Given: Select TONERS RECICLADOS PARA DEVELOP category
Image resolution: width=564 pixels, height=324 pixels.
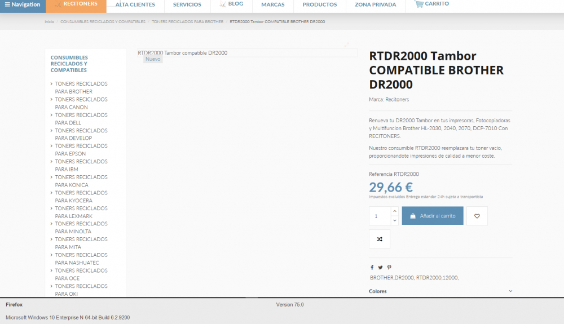Looking at the screenshot, I should [81, 134].
